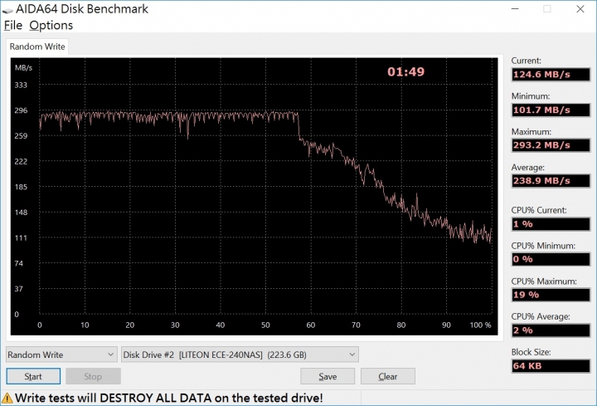Click the Maximum value 293.2 MB/s
597x406 pixels.
pyautogui.click(x=551, y=145)
